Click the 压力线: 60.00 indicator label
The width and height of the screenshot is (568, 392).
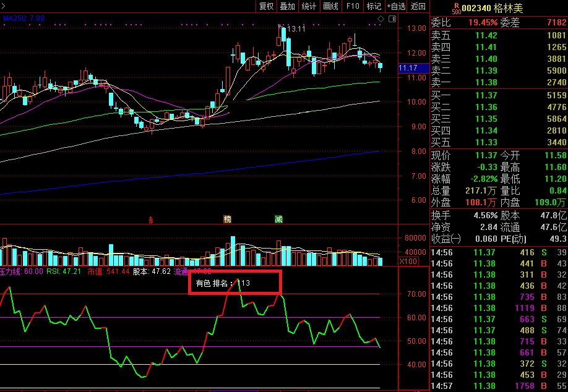(21, 271)
